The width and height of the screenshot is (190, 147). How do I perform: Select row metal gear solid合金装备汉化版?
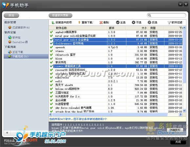click(x=116, y=36)
